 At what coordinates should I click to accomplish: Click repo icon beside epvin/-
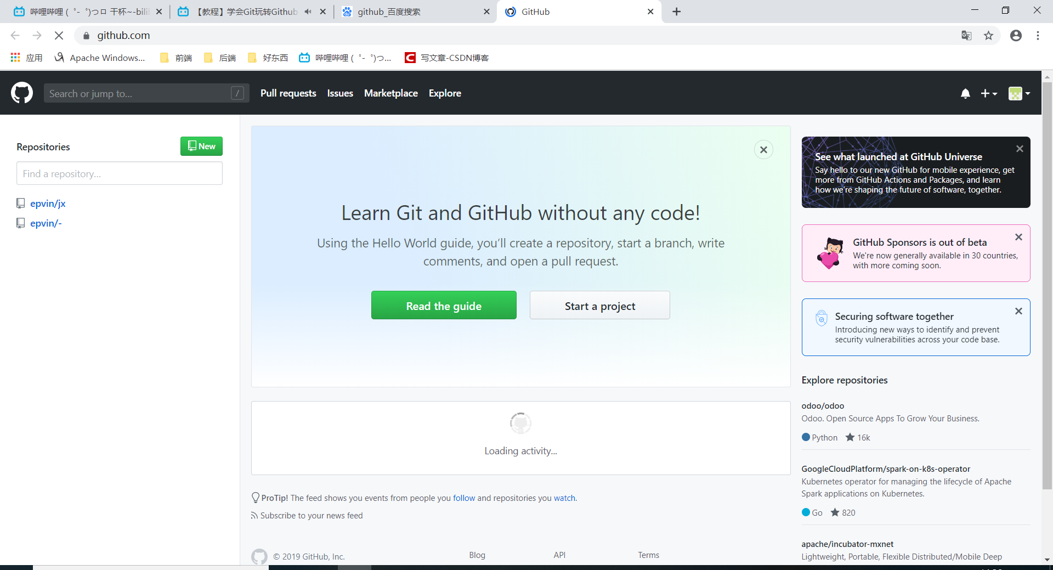pyautogui.click(x=21, y=223)
